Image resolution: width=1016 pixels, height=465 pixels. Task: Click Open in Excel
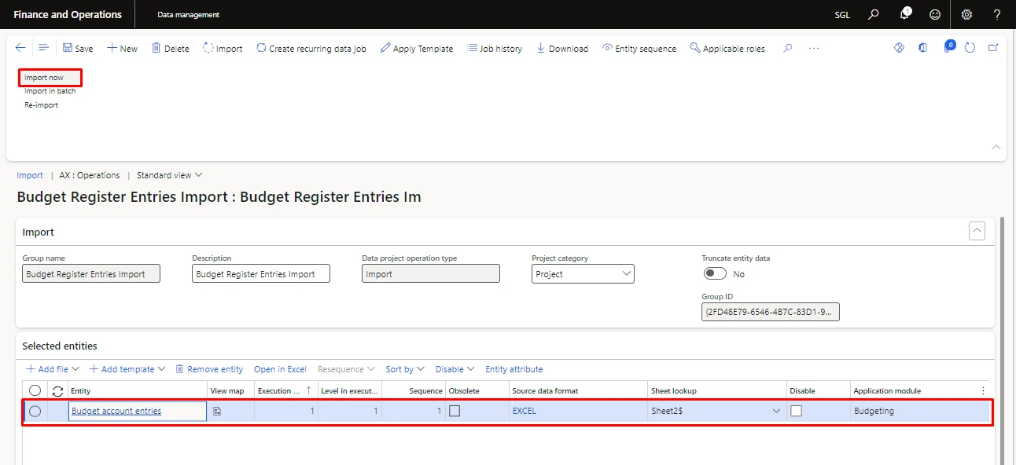[280, 369]
